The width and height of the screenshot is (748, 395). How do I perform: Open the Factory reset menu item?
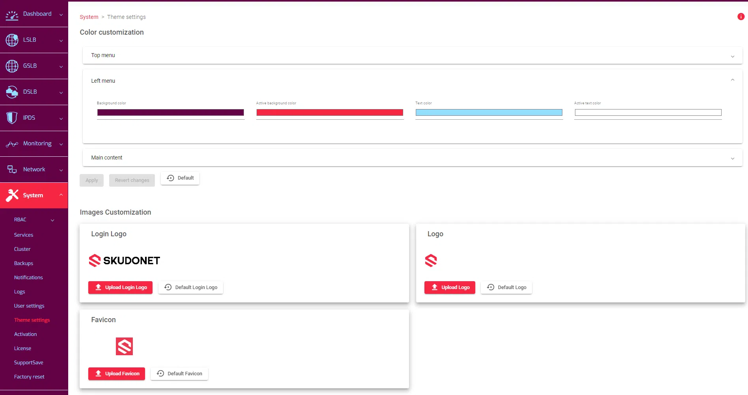click(29, 377)
